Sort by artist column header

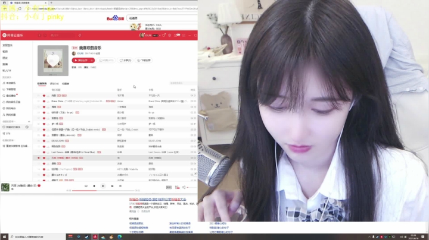[x=120, y=90]
